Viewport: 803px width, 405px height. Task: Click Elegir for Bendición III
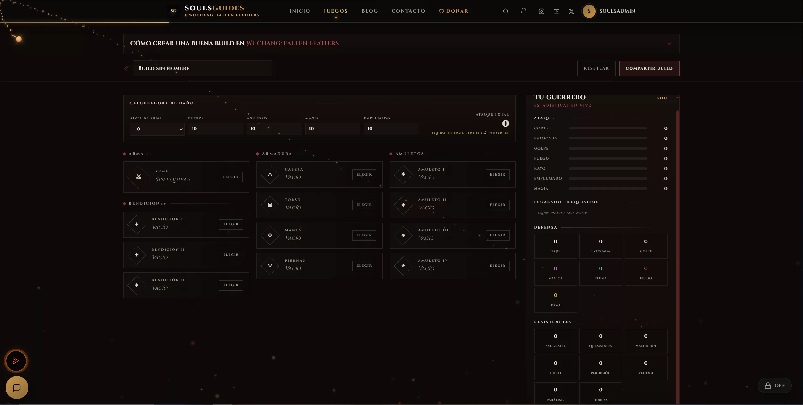point(231,285)
